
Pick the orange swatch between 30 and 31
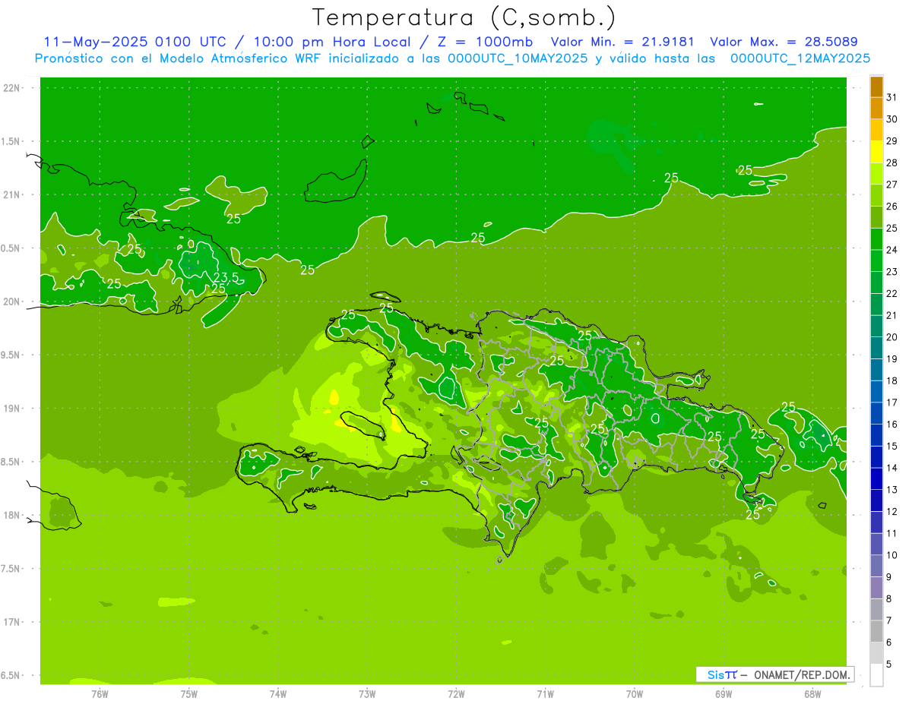876,108
